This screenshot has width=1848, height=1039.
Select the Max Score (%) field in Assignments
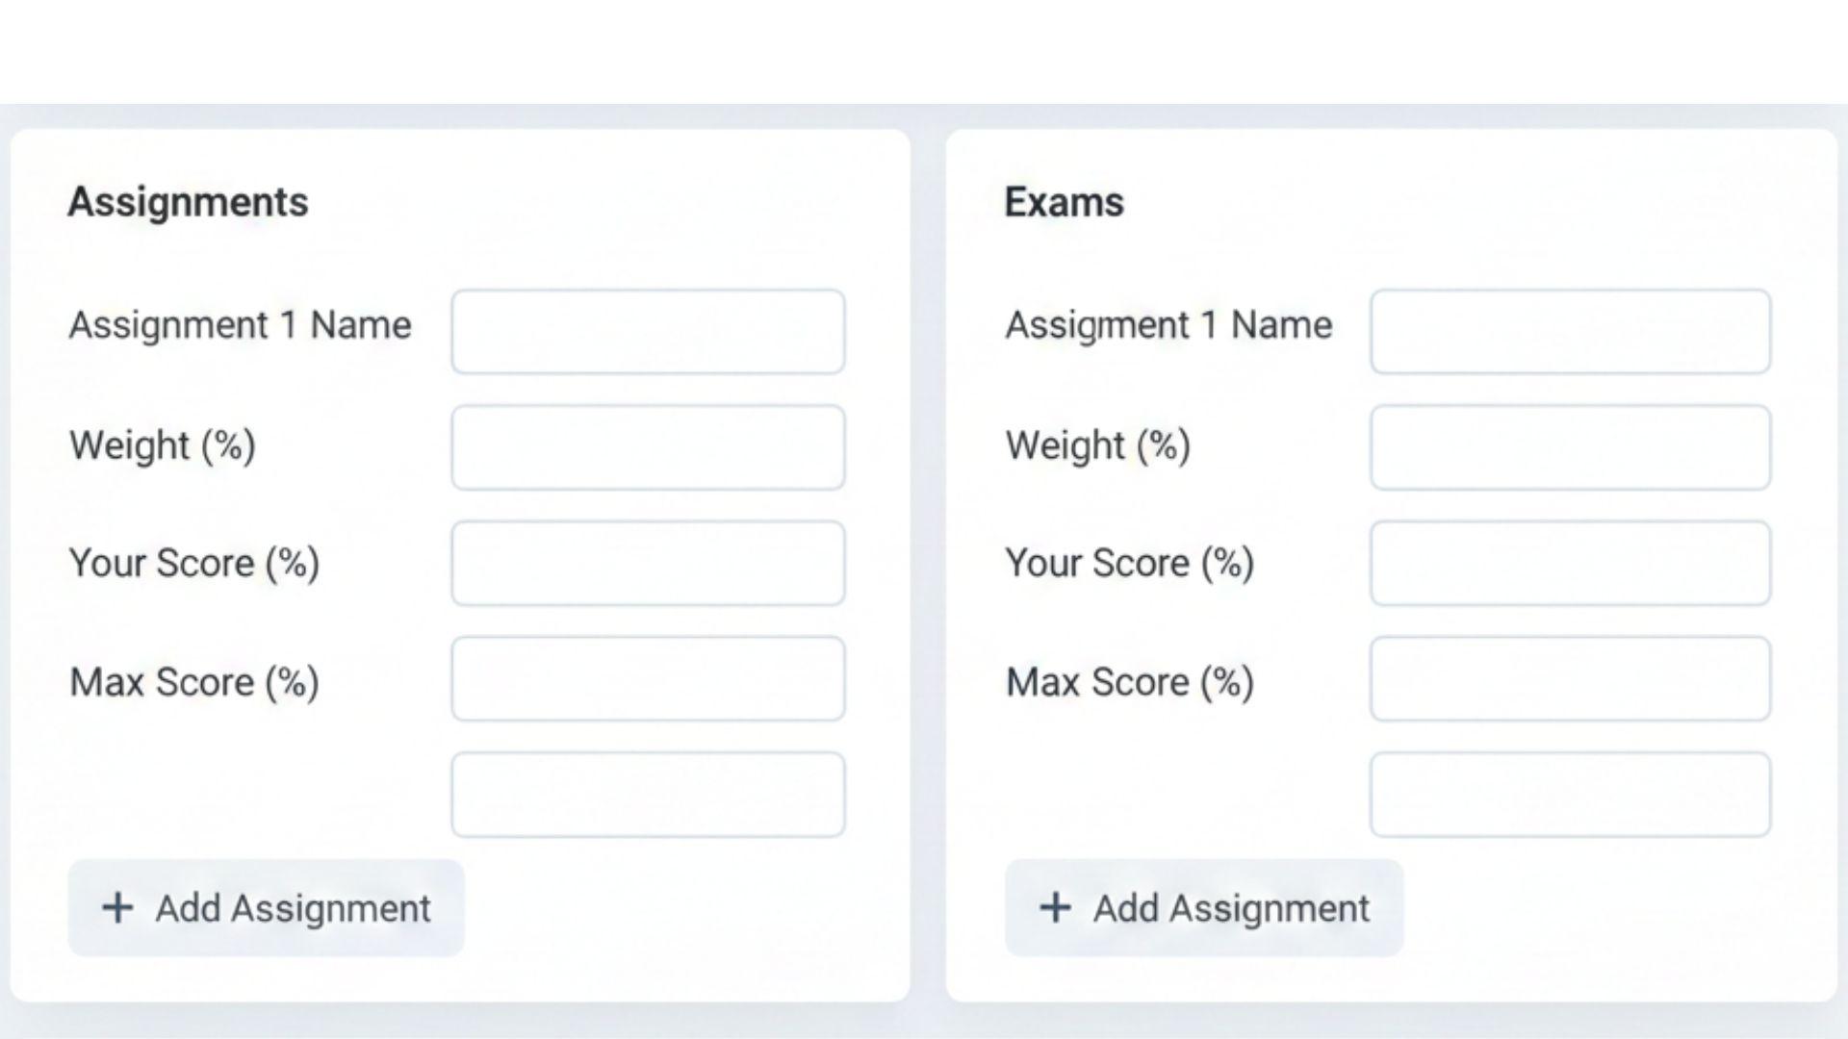(x=648, y=679)
